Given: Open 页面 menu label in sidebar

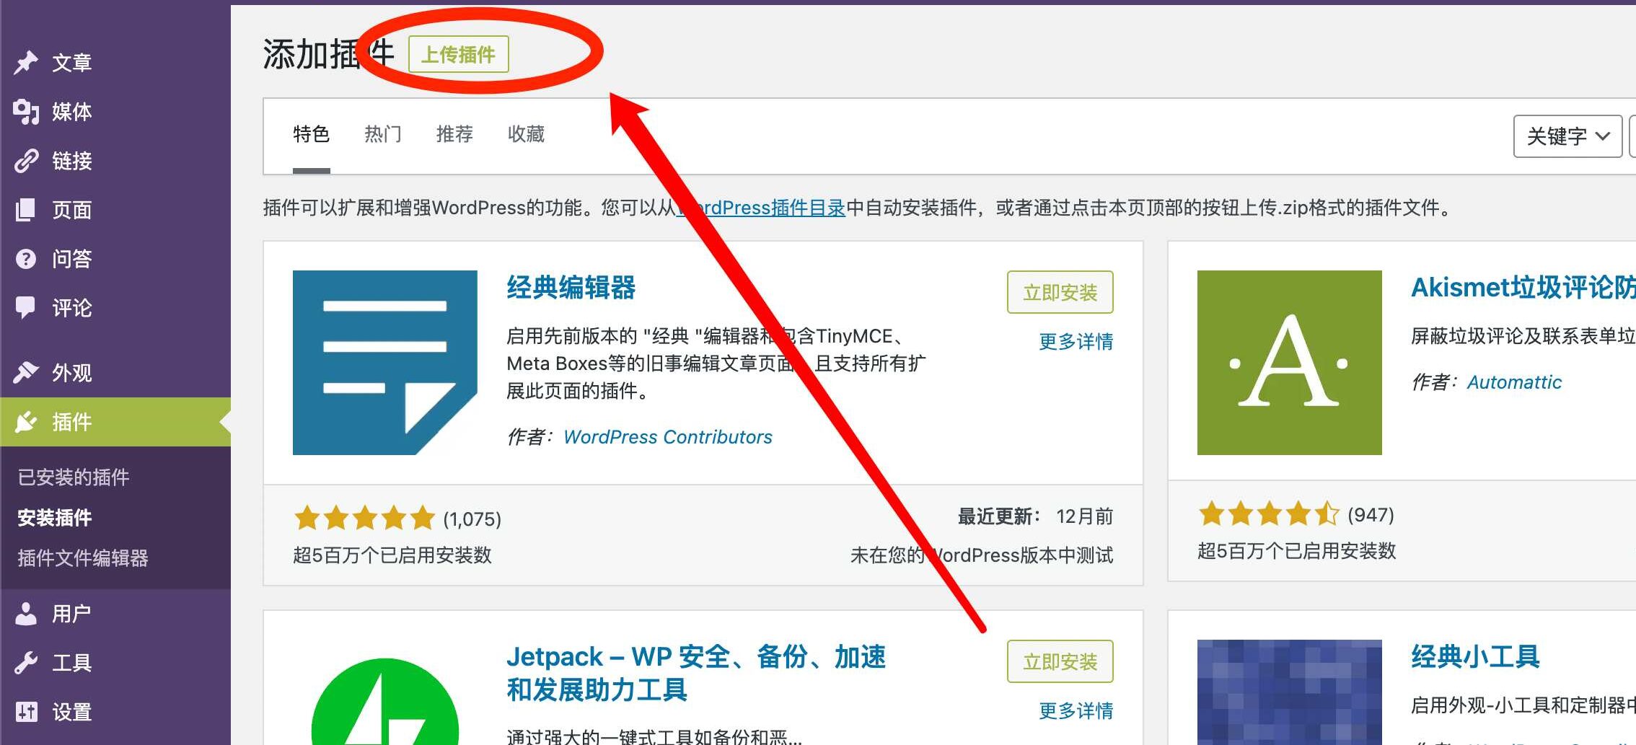Looking at the screenshot, I should coord(71,210).
